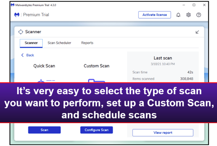Click Configure Scan button
The image size is (217, 146).
(x=96, y=130)
